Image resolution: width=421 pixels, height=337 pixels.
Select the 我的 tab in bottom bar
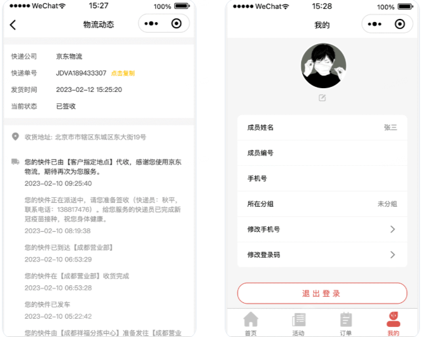393,323
